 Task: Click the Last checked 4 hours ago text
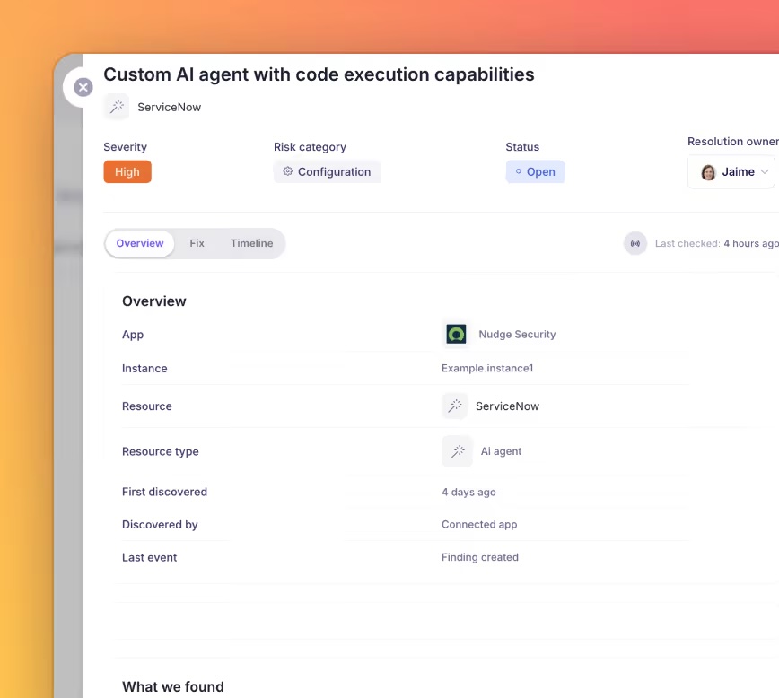pos(716,243)
